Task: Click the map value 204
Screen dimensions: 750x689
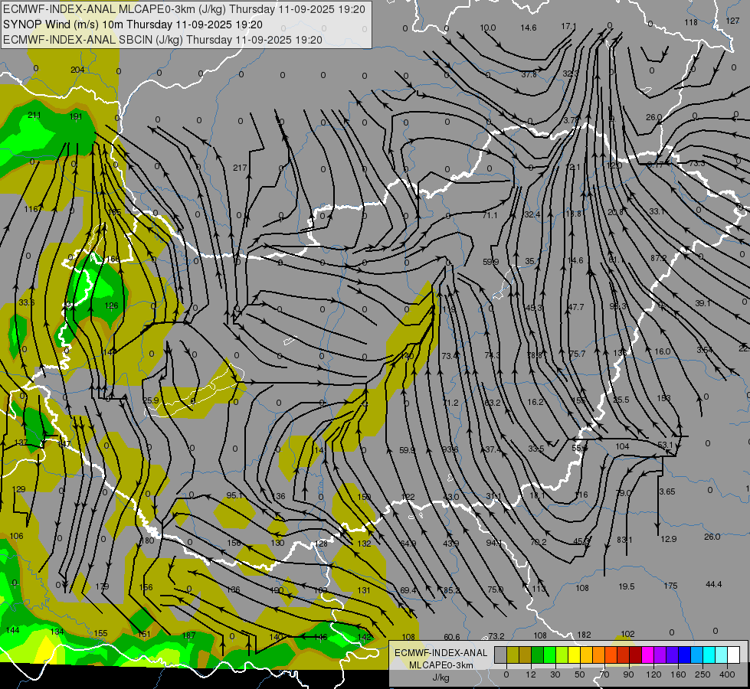Action: point(77,70)
